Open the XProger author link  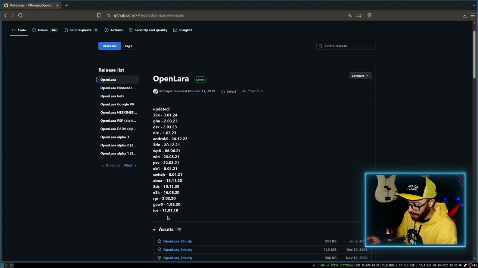click(x=165, y=91)
